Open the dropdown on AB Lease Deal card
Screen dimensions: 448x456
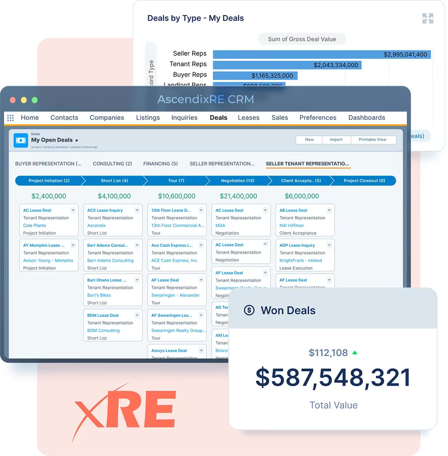(329, 210)
